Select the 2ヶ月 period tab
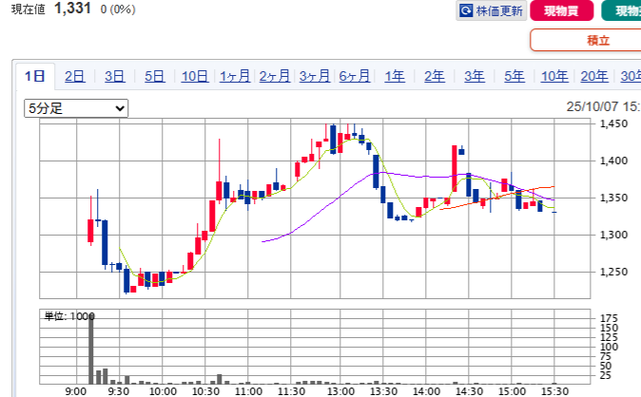The image size is (641, 397). (x=274, y=77)
